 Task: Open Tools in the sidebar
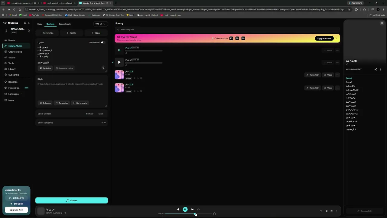11,63
